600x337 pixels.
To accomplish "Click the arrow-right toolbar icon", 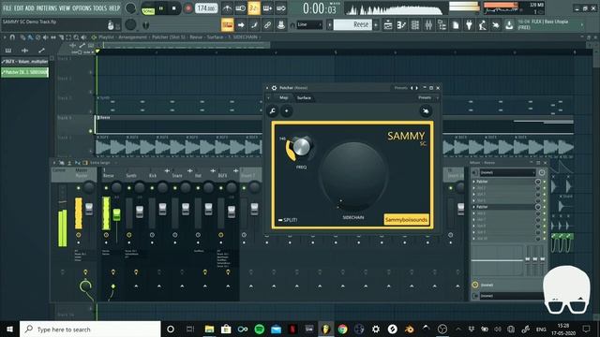I will [x=241, y=25].
